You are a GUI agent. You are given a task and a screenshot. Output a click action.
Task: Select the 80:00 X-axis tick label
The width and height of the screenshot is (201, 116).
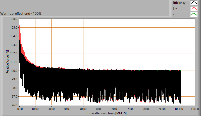click(147, 109)
